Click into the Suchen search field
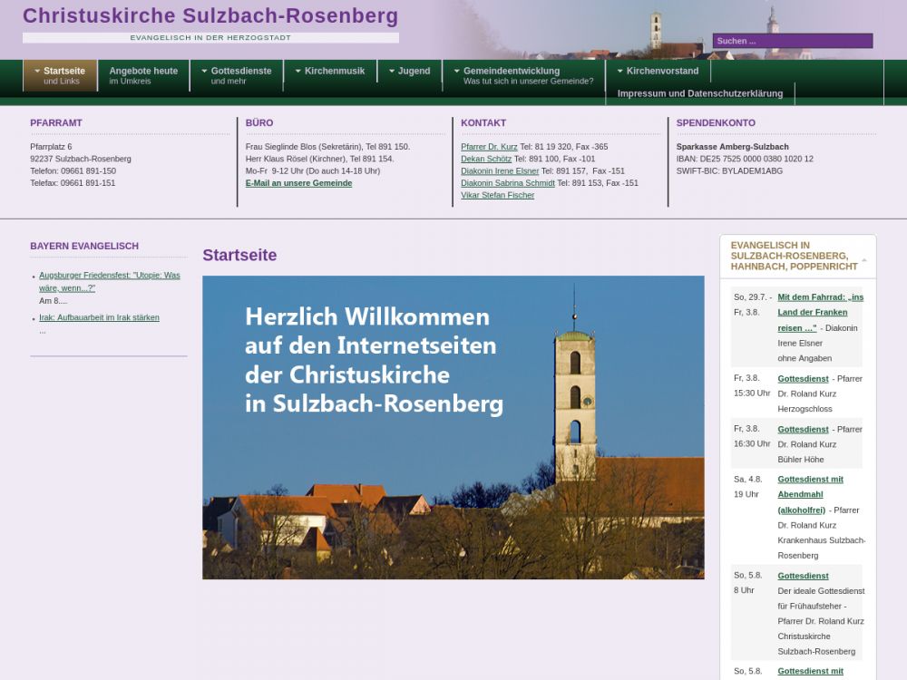 click(x=792, y=41)
